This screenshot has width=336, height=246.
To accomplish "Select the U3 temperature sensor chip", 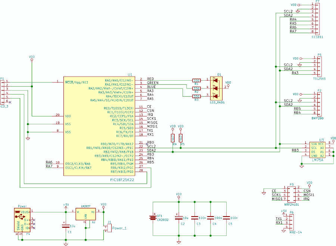I will [x=317, y=150].
